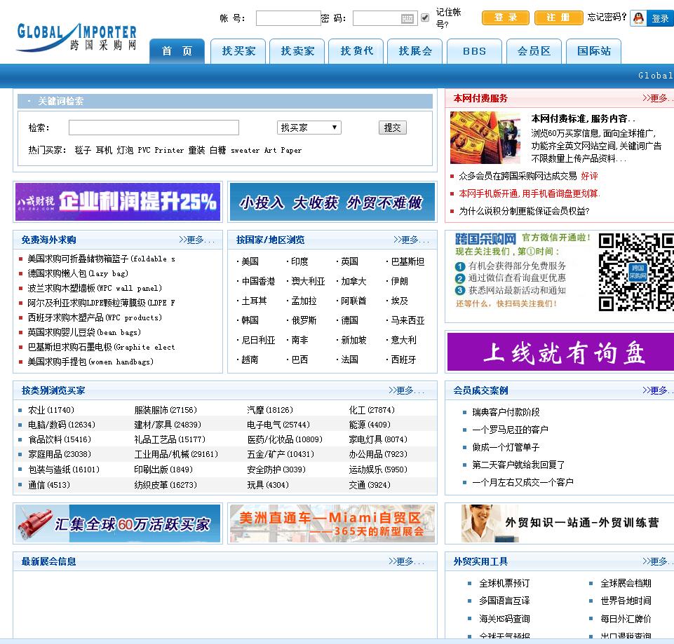Open the 海关HS码查询 tool

point(504,619)
